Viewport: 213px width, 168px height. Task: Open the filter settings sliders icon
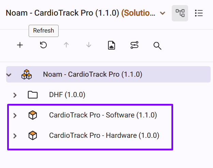[x=134, y=45]
